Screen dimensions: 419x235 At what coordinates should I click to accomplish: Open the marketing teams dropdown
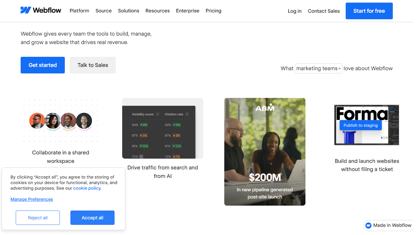319,68
